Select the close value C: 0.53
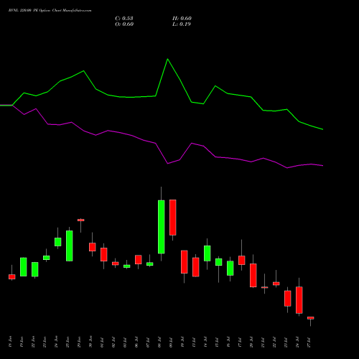This screenshot has height=359, width=359. (x=124, y=19)
